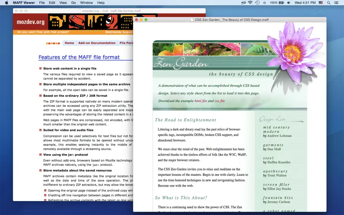344x215 pixels.
Task: Click the document icon in mozdev.org title bar
Action: click(79, 11)
